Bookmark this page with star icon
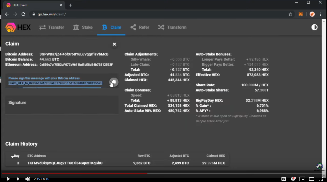This screenshot has width=327, height=182. (290, 14)
